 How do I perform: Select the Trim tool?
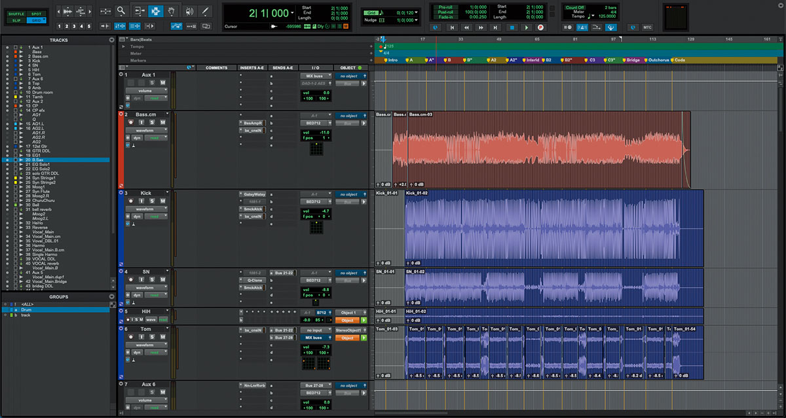[139, 11]
